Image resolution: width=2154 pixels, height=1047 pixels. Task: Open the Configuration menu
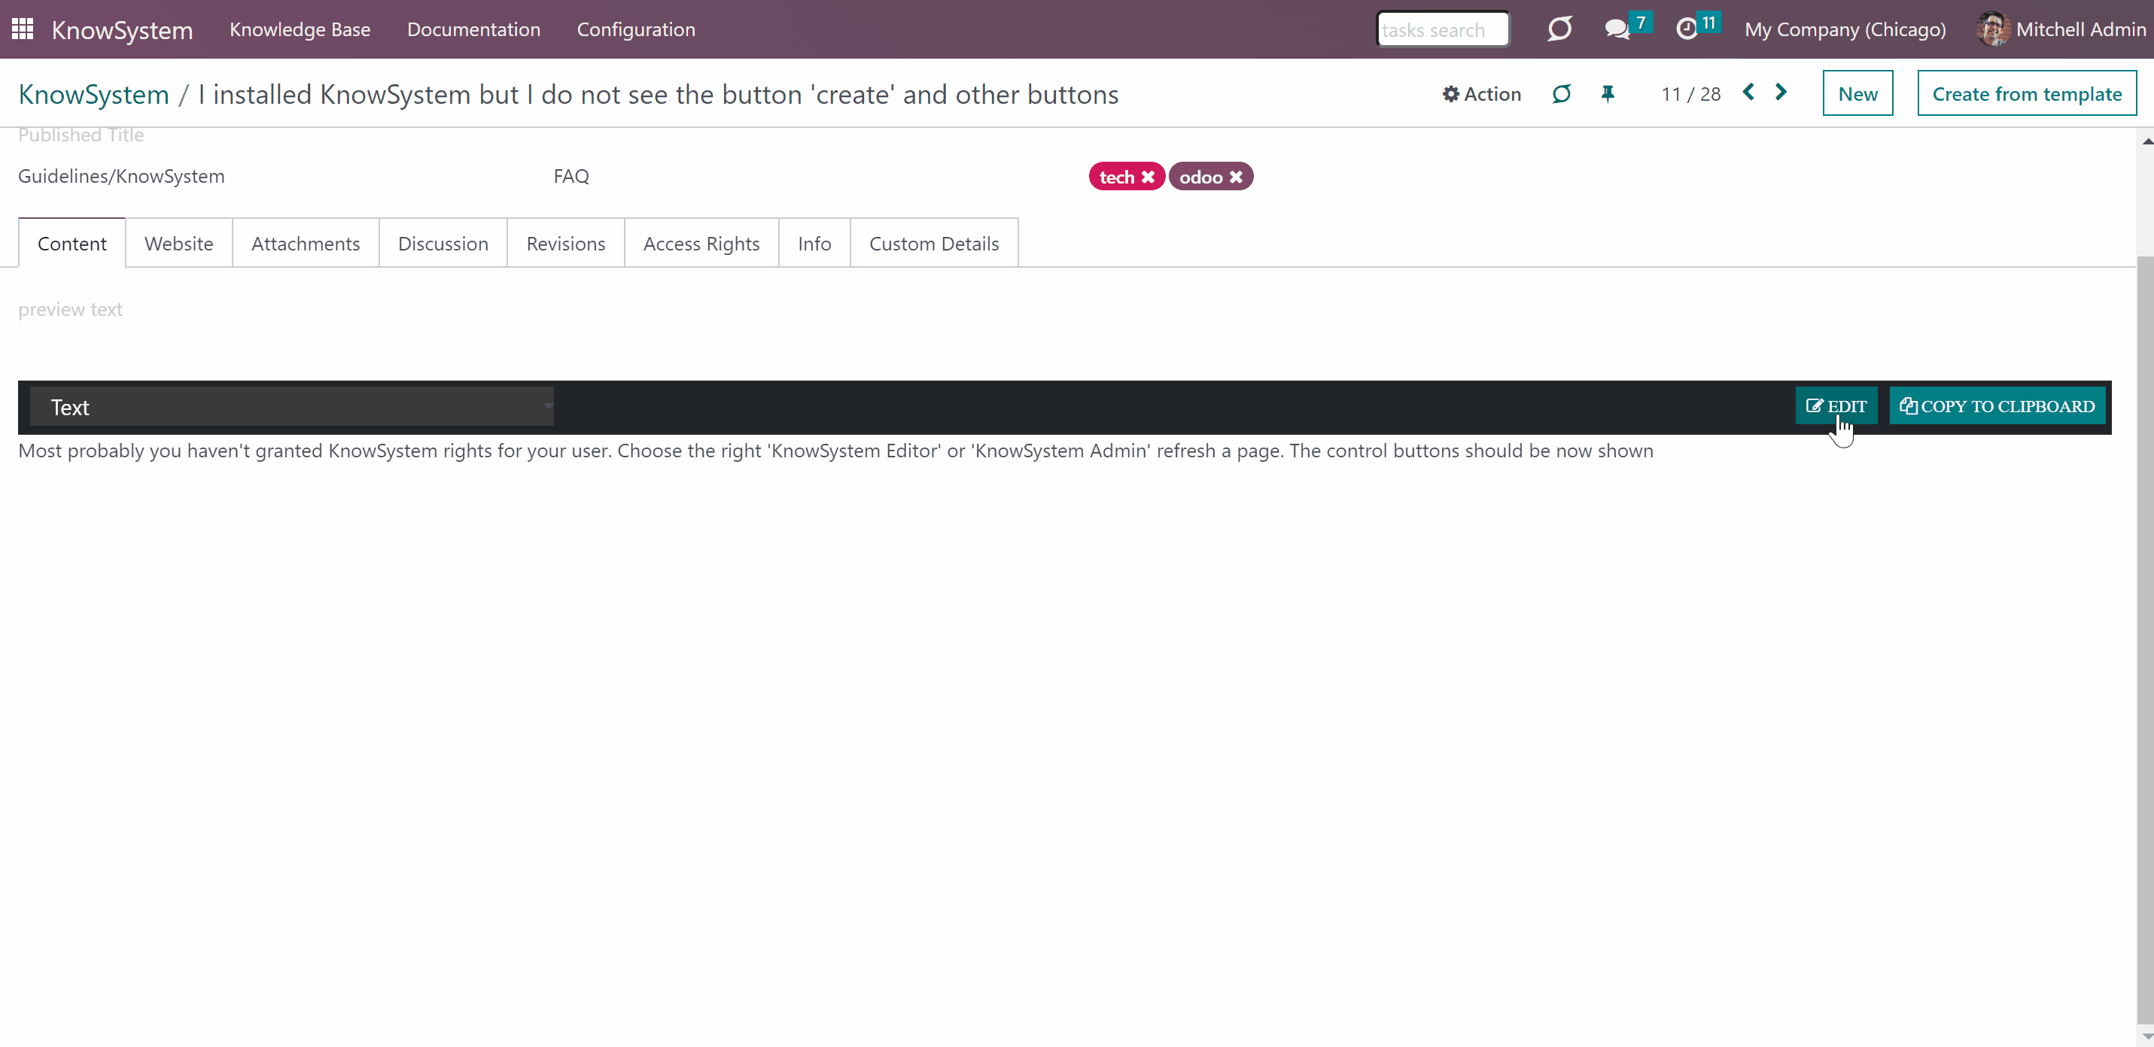point(636,29)
